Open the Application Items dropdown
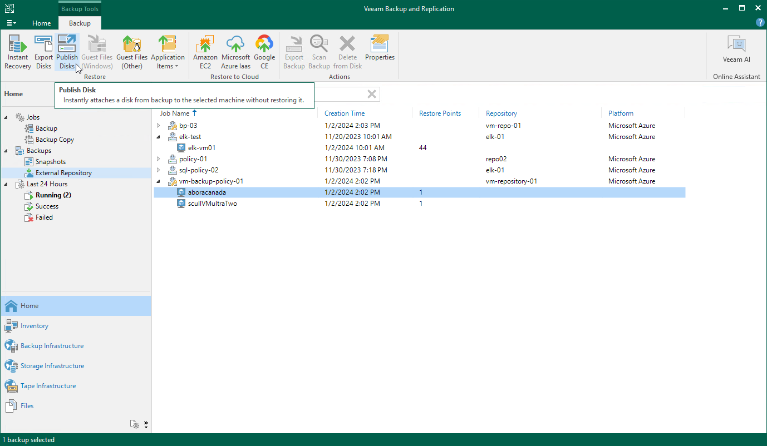 click(168, 52)
